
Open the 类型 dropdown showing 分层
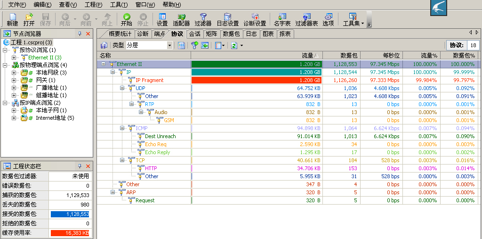[x=169, y=45]
